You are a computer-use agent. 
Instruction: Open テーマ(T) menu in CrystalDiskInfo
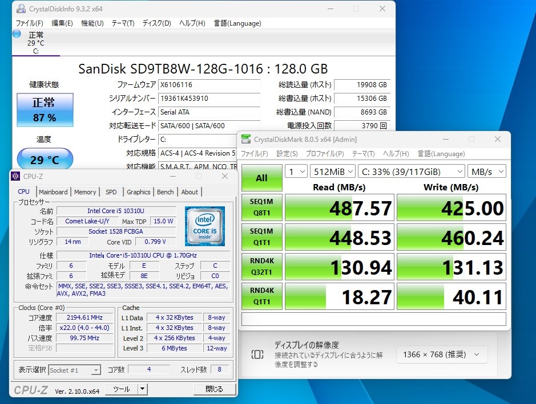pyautogui.click(x=123, y=23)
